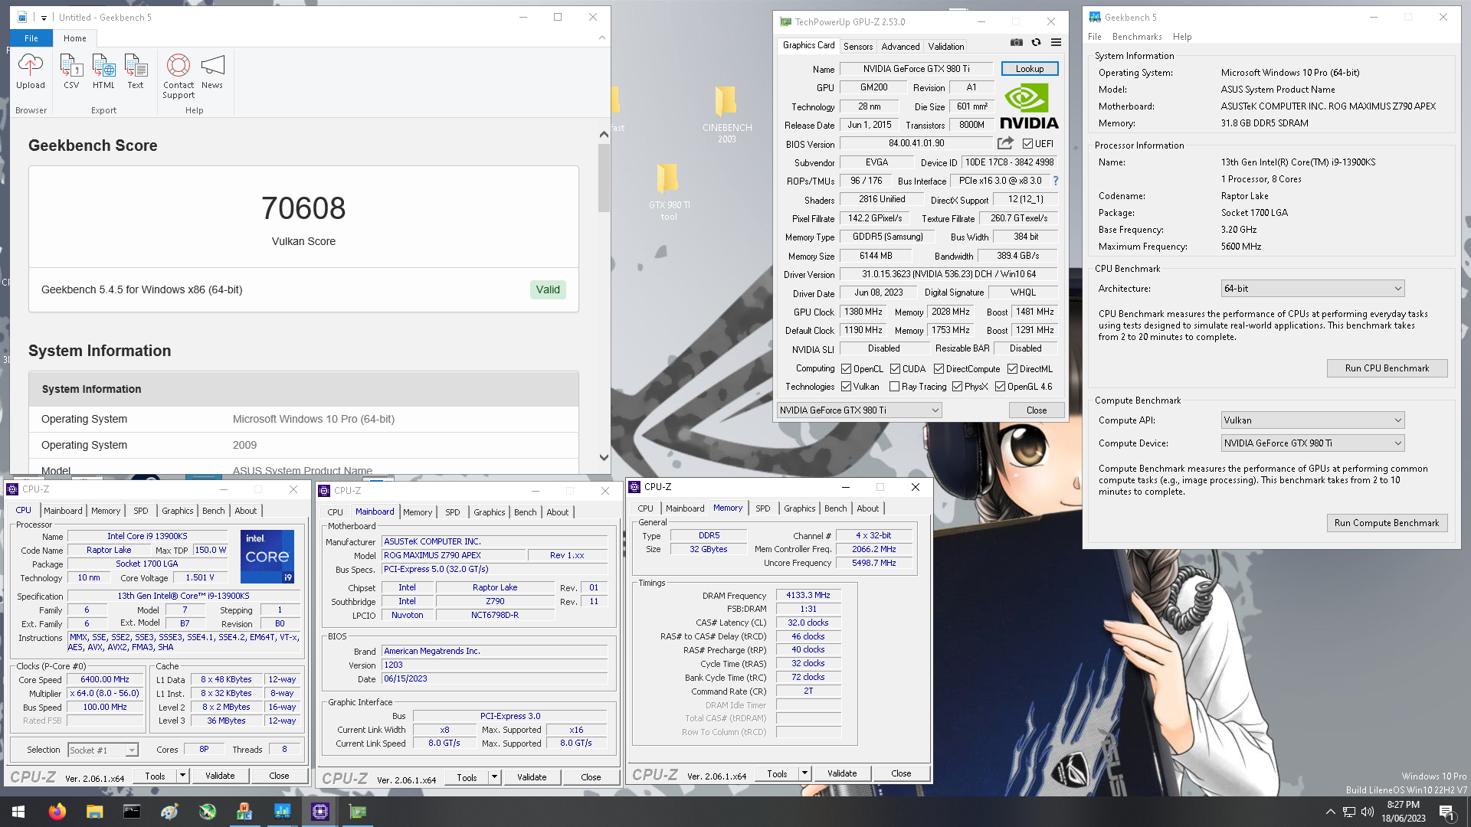Viewport: 1471px width, 827px height.
Task: Select GTX 980 TI tool folder
Action: tap(669, 191)
